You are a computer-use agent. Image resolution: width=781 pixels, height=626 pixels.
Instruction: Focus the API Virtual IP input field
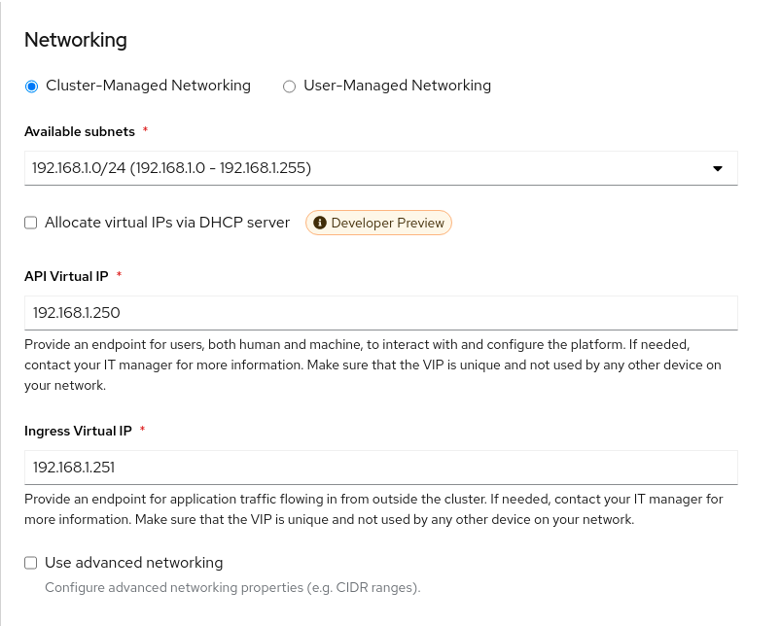click(x=379, y=313)
